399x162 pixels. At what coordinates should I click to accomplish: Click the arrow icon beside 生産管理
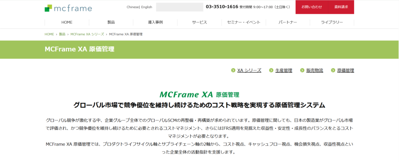tap(271, 70)
